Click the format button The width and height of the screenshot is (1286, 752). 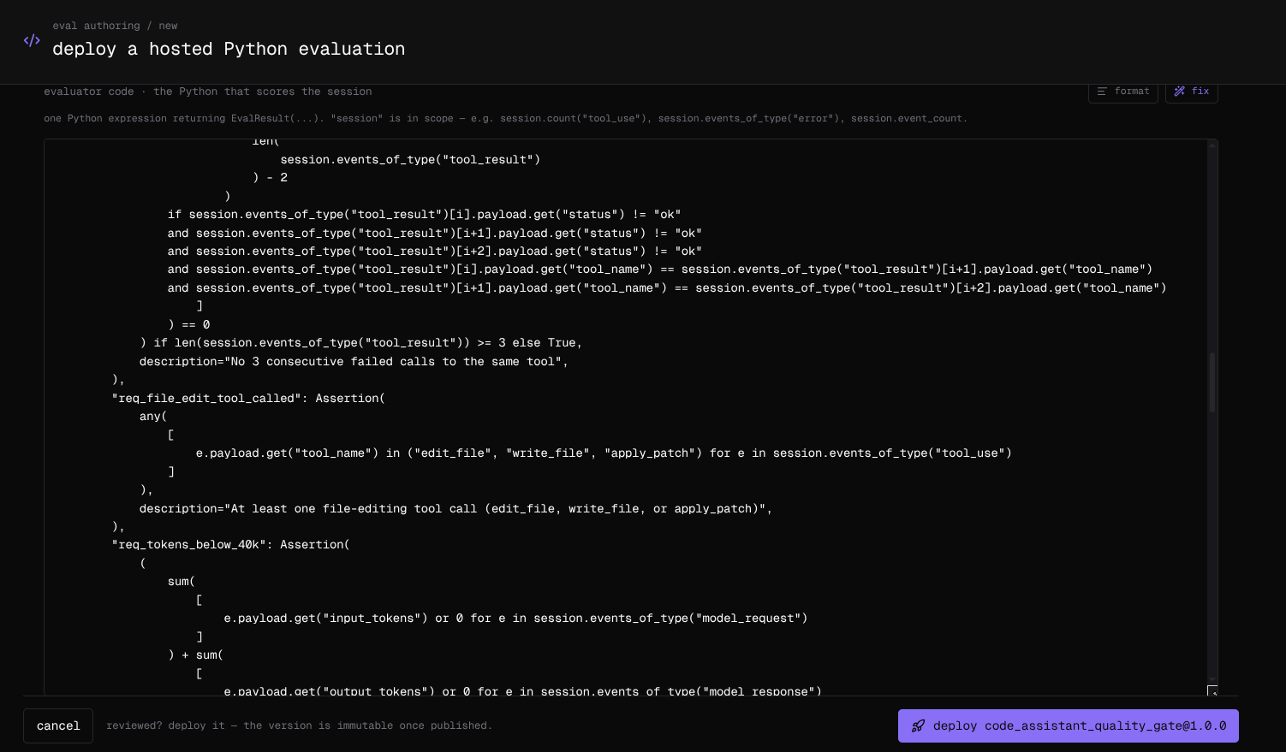pos(1122,91)
